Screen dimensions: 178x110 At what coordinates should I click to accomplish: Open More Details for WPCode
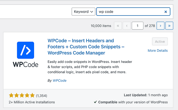[158, 50]
